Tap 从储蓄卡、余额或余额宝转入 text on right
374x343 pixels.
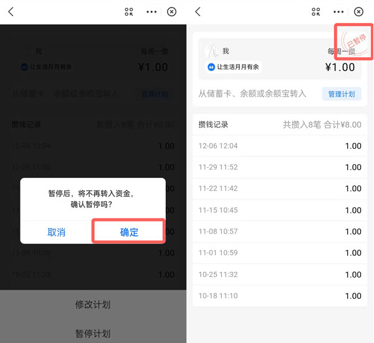click(x=252, y=93)
